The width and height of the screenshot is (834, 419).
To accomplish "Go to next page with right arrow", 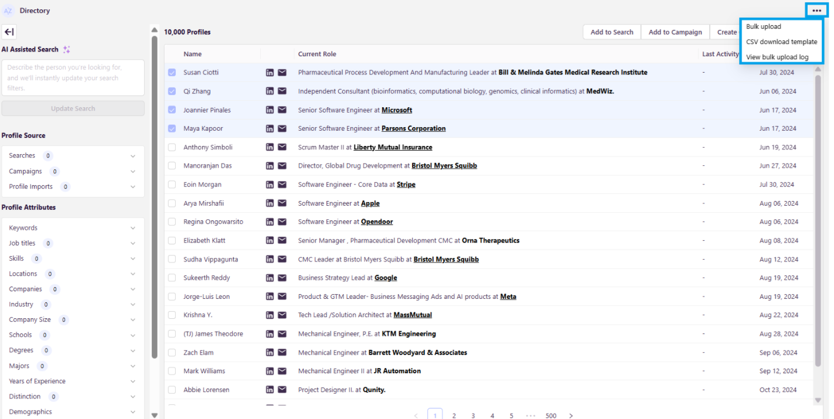I will pyautogui.click(x=571, y=415).
